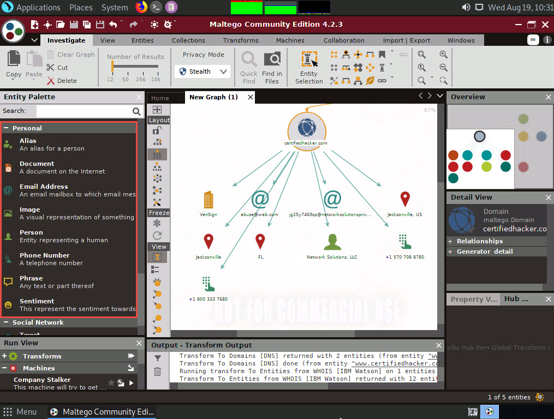Run the Company Stalker machine
This screenshot has width=554, height=419.
[132, 382]
